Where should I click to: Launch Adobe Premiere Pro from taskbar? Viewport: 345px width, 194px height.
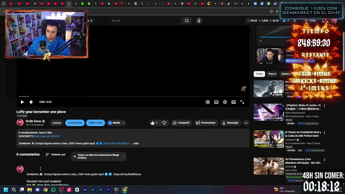[x=109, y=190]
